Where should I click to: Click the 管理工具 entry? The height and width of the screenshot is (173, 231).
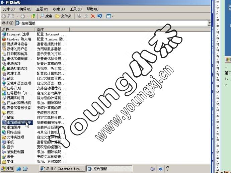[13, 73]
